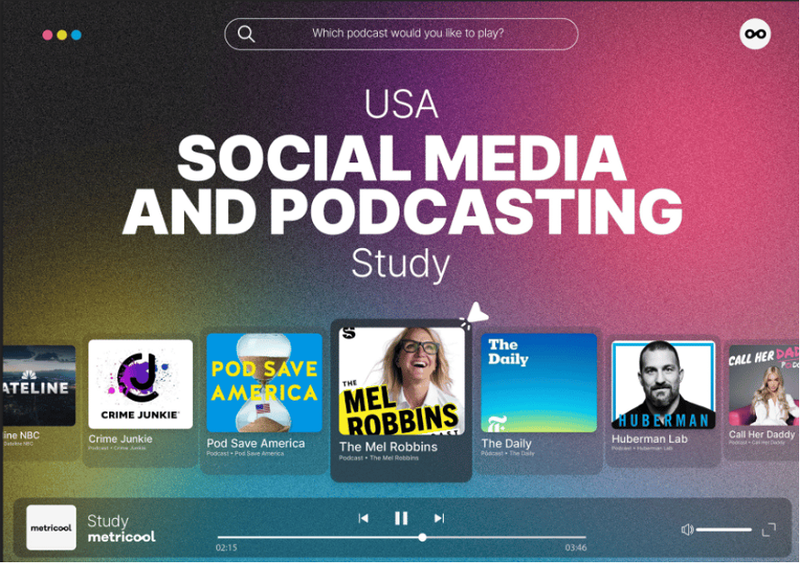Screen dimensions: 800x564
Task: Click the 'Pod Save America' title text
Action: (x=255, y=444)
